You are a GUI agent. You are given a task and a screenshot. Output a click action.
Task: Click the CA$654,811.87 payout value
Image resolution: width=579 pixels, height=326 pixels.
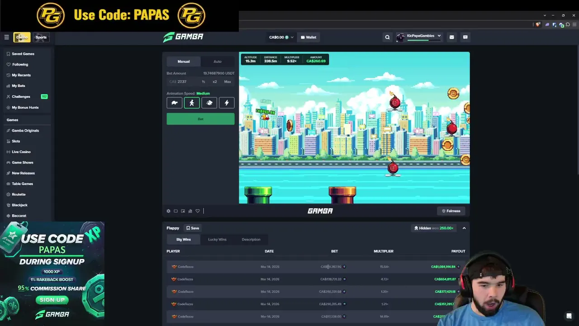pyautogui.click(x=445, y=279)
